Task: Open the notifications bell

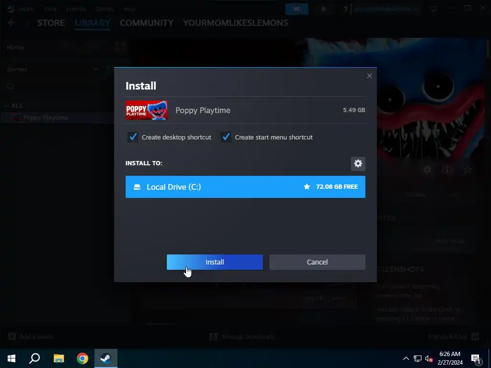Action: pyautogui.click(x=324, y=9)
